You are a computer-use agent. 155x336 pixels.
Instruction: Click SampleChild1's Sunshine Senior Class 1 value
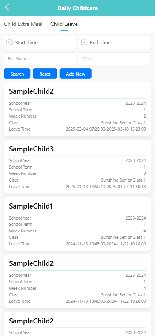point(123,237)
